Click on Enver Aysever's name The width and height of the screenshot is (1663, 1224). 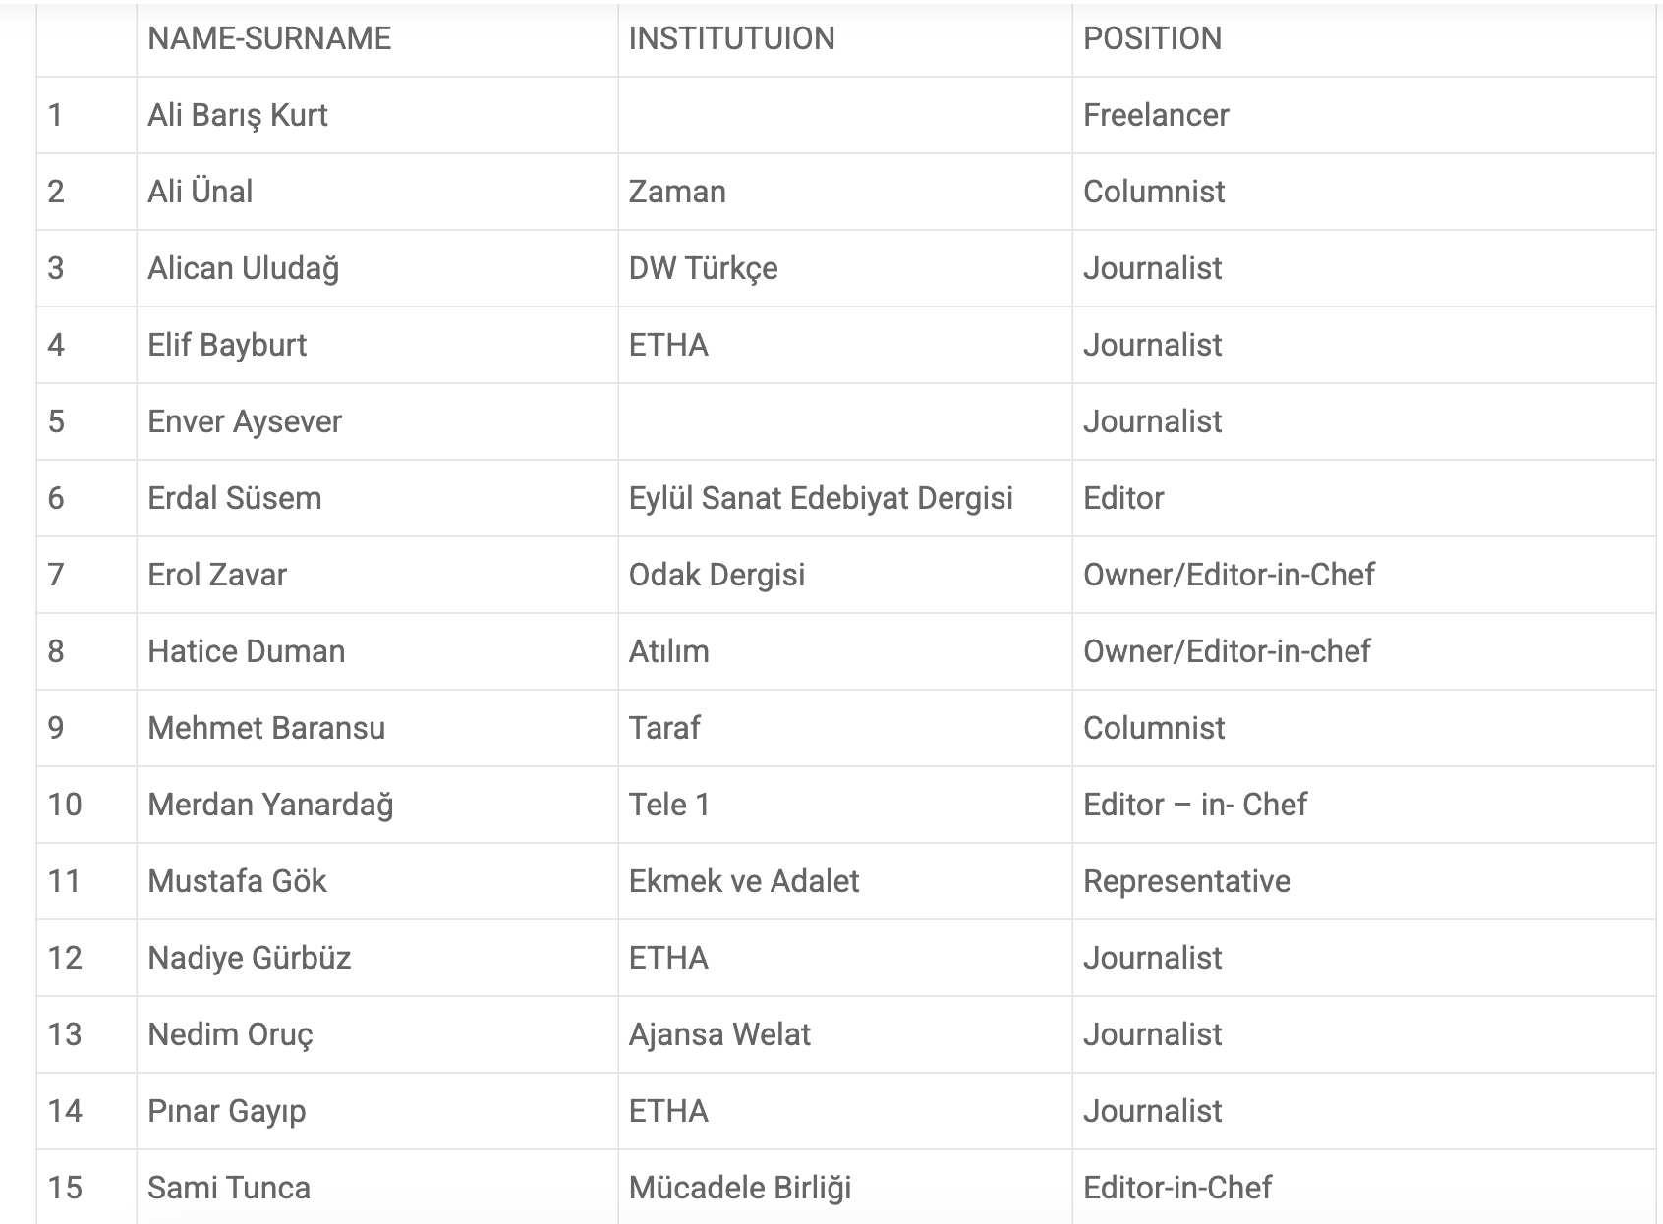(x=245, y=421)
